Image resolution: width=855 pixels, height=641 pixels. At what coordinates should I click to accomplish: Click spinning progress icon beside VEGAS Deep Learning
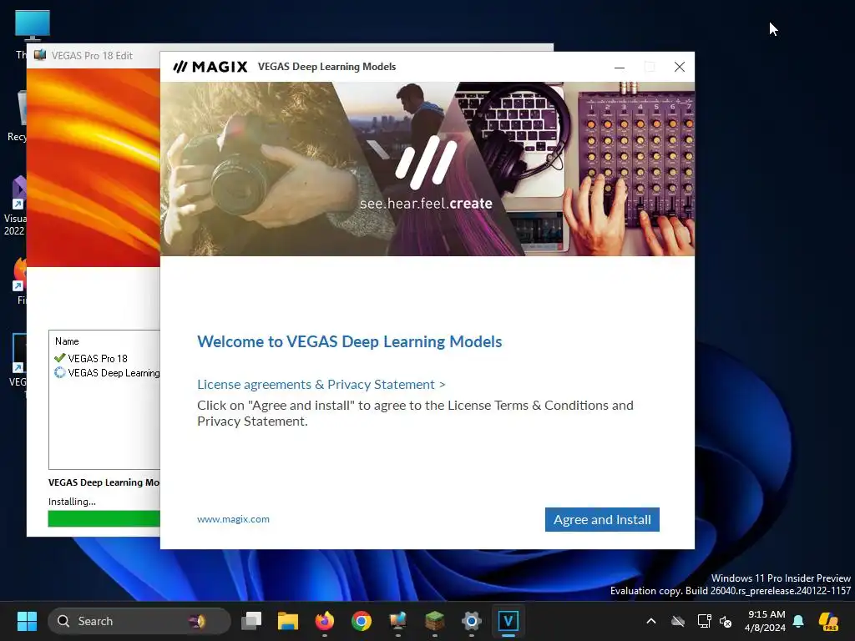[59, 373]
